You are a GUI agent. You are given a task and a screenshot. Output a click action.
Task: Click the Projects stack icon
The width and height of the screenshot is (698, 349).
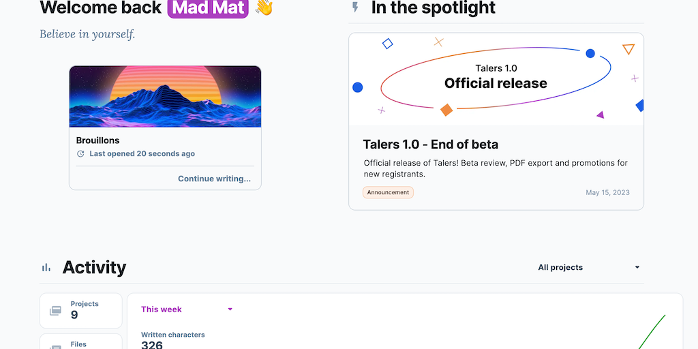(55, 311)
